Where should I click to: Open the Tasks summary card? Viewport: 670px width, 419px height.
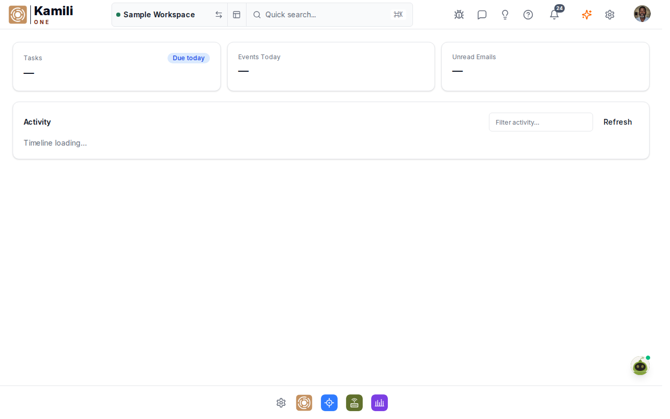(117, 67)
